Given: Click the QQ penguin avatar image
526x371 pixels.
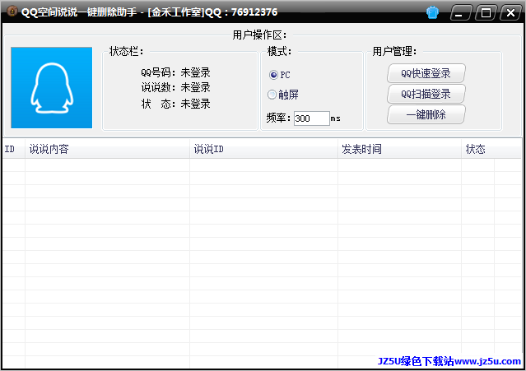Looking at the screenshot, I should pos(51,87).
